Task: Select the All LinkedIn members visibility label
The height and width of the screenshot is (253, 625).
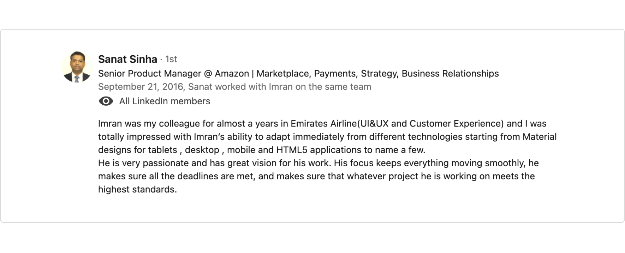Action: tap(165, 101)
